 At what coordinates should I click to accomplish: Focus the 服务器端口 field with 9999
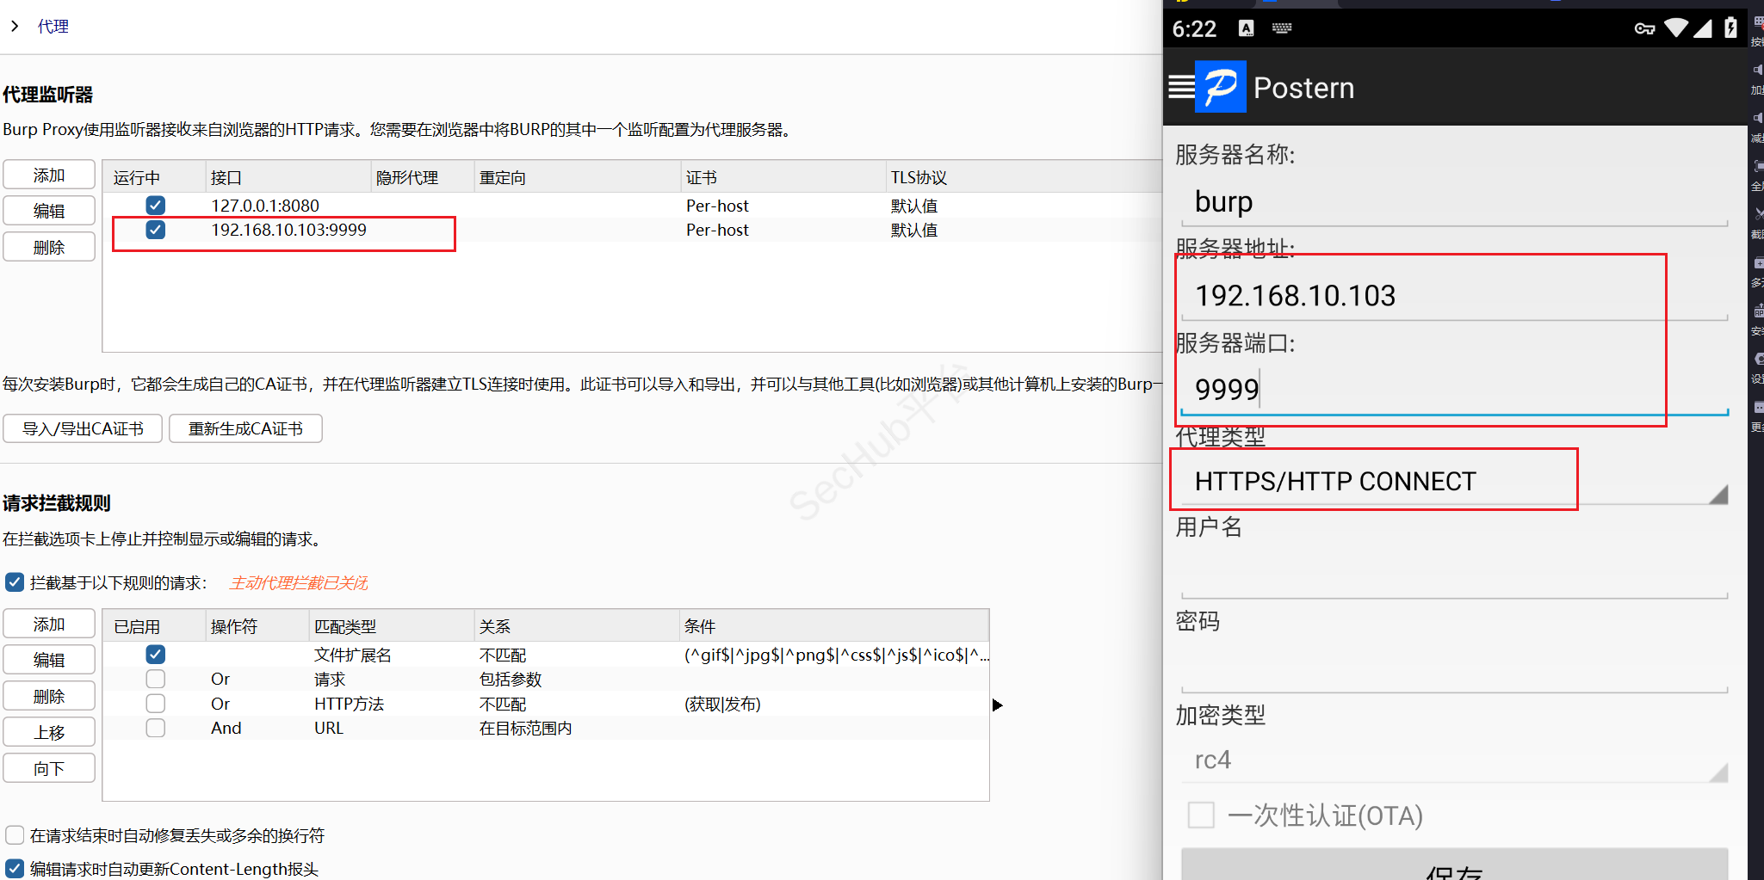pyautogui.click(x=1455, y=390)
